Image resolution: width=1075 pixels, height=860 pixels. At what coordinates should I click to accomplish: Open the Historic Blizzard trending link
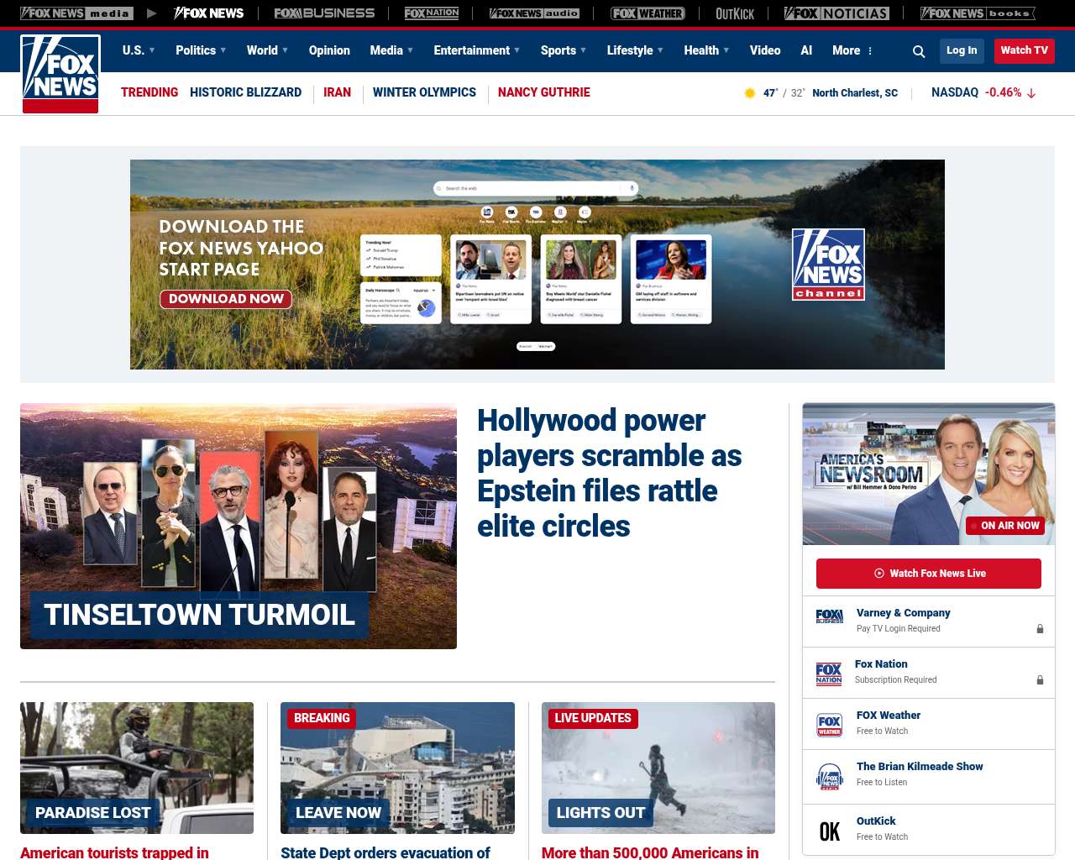click(x=245, y=92)
